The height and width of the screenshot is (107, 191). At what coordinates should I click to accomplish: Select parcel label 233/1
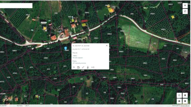tap(112, 98)
